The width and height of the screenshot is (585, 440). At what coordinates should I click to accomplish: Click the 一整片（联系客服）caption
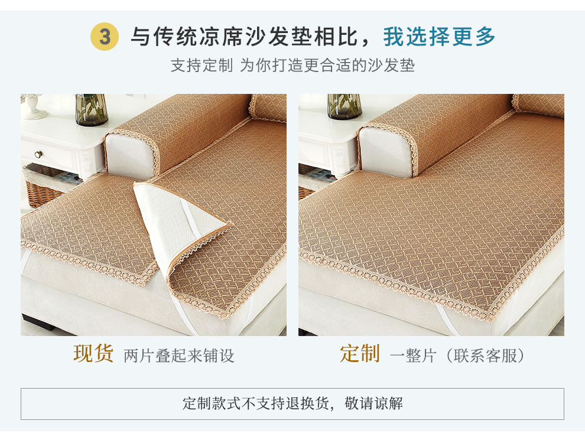458,356
